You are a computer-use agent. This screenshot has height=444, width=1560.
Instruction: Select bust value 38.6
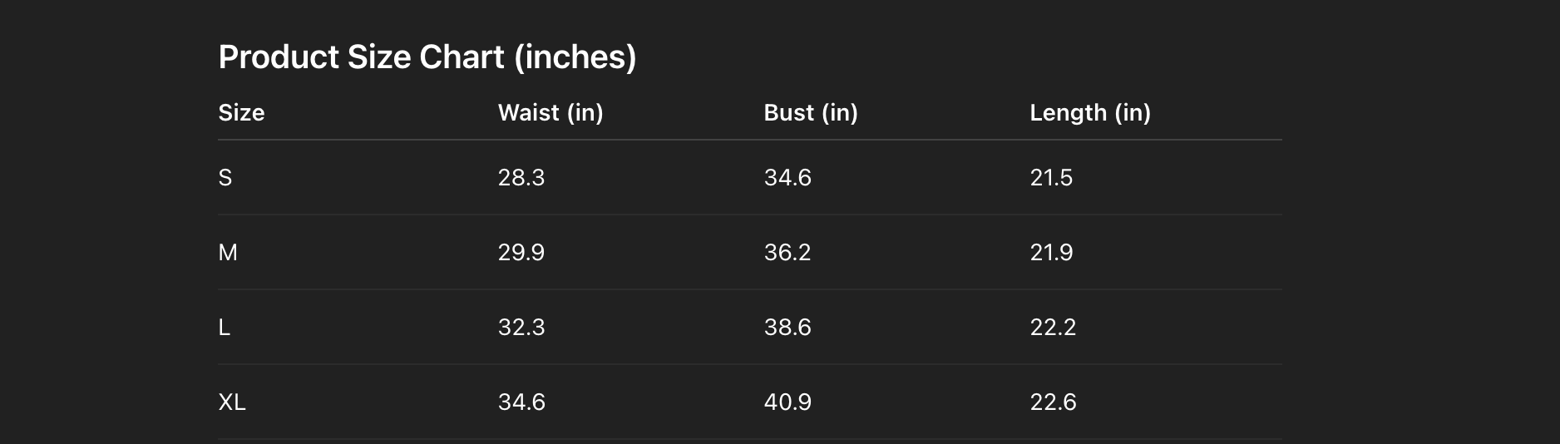pyautogui.click(x=787, y=328)
